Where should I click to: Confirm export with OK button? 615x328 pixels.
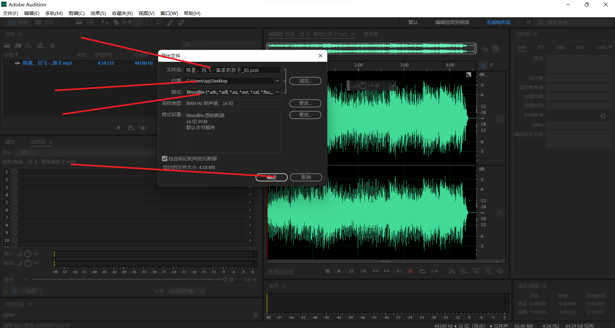click(271, 177)
